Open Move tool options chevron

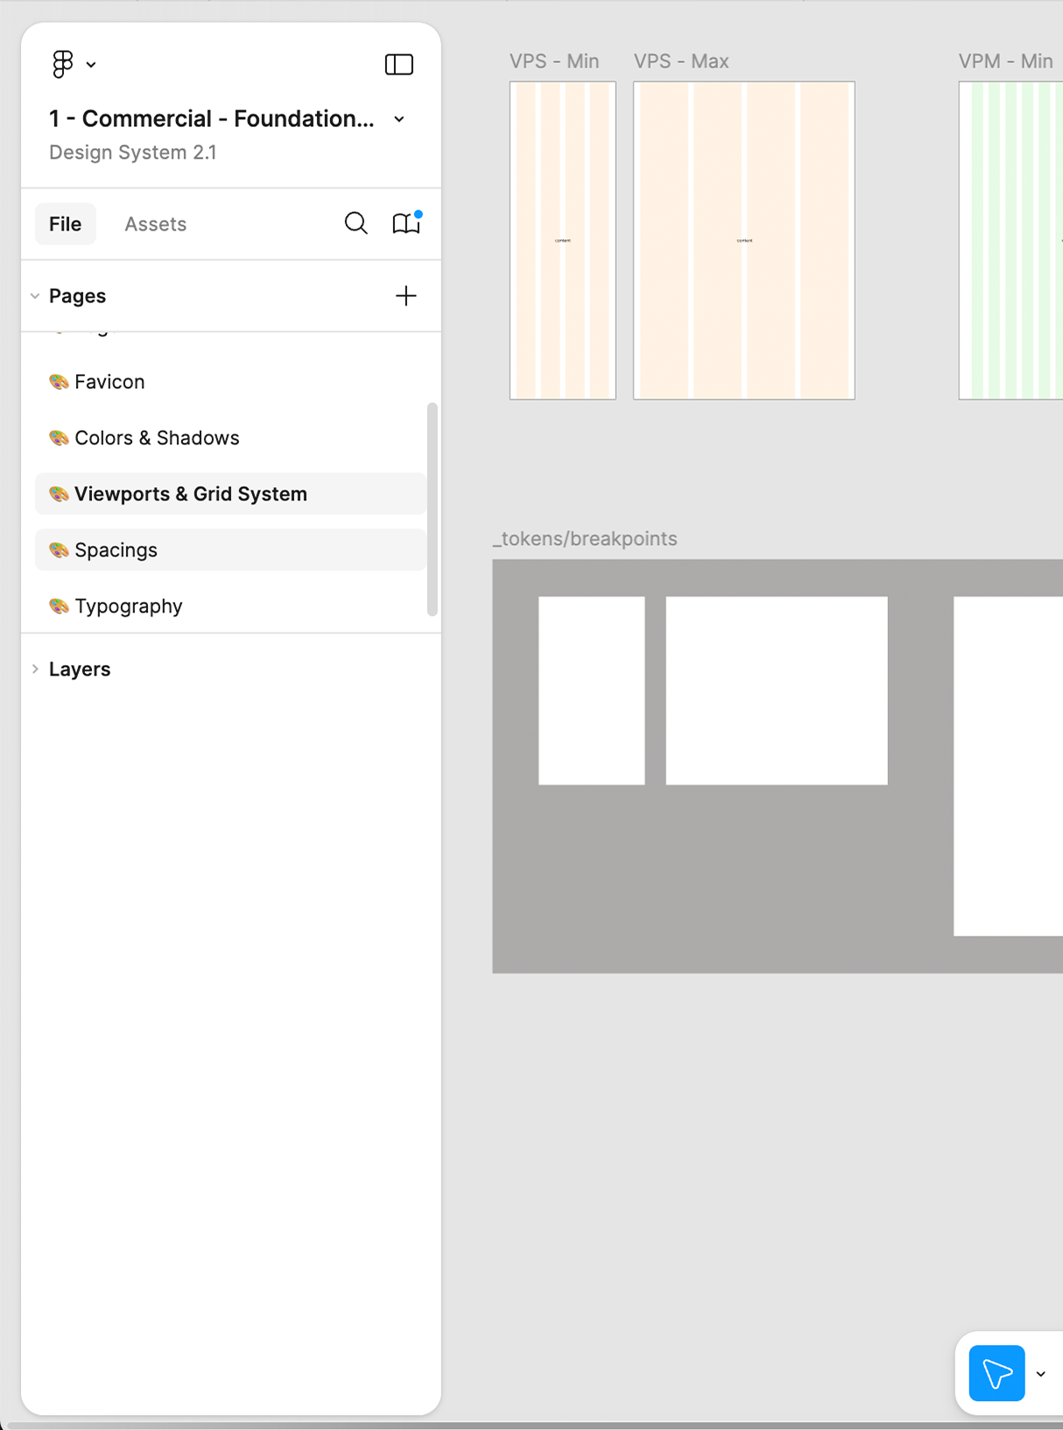1041,1374
